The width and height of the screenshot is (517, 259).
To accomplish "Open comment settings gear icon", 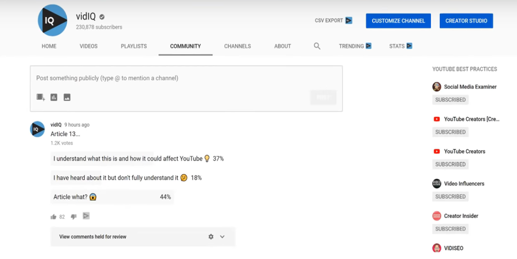I will (211, 237).
